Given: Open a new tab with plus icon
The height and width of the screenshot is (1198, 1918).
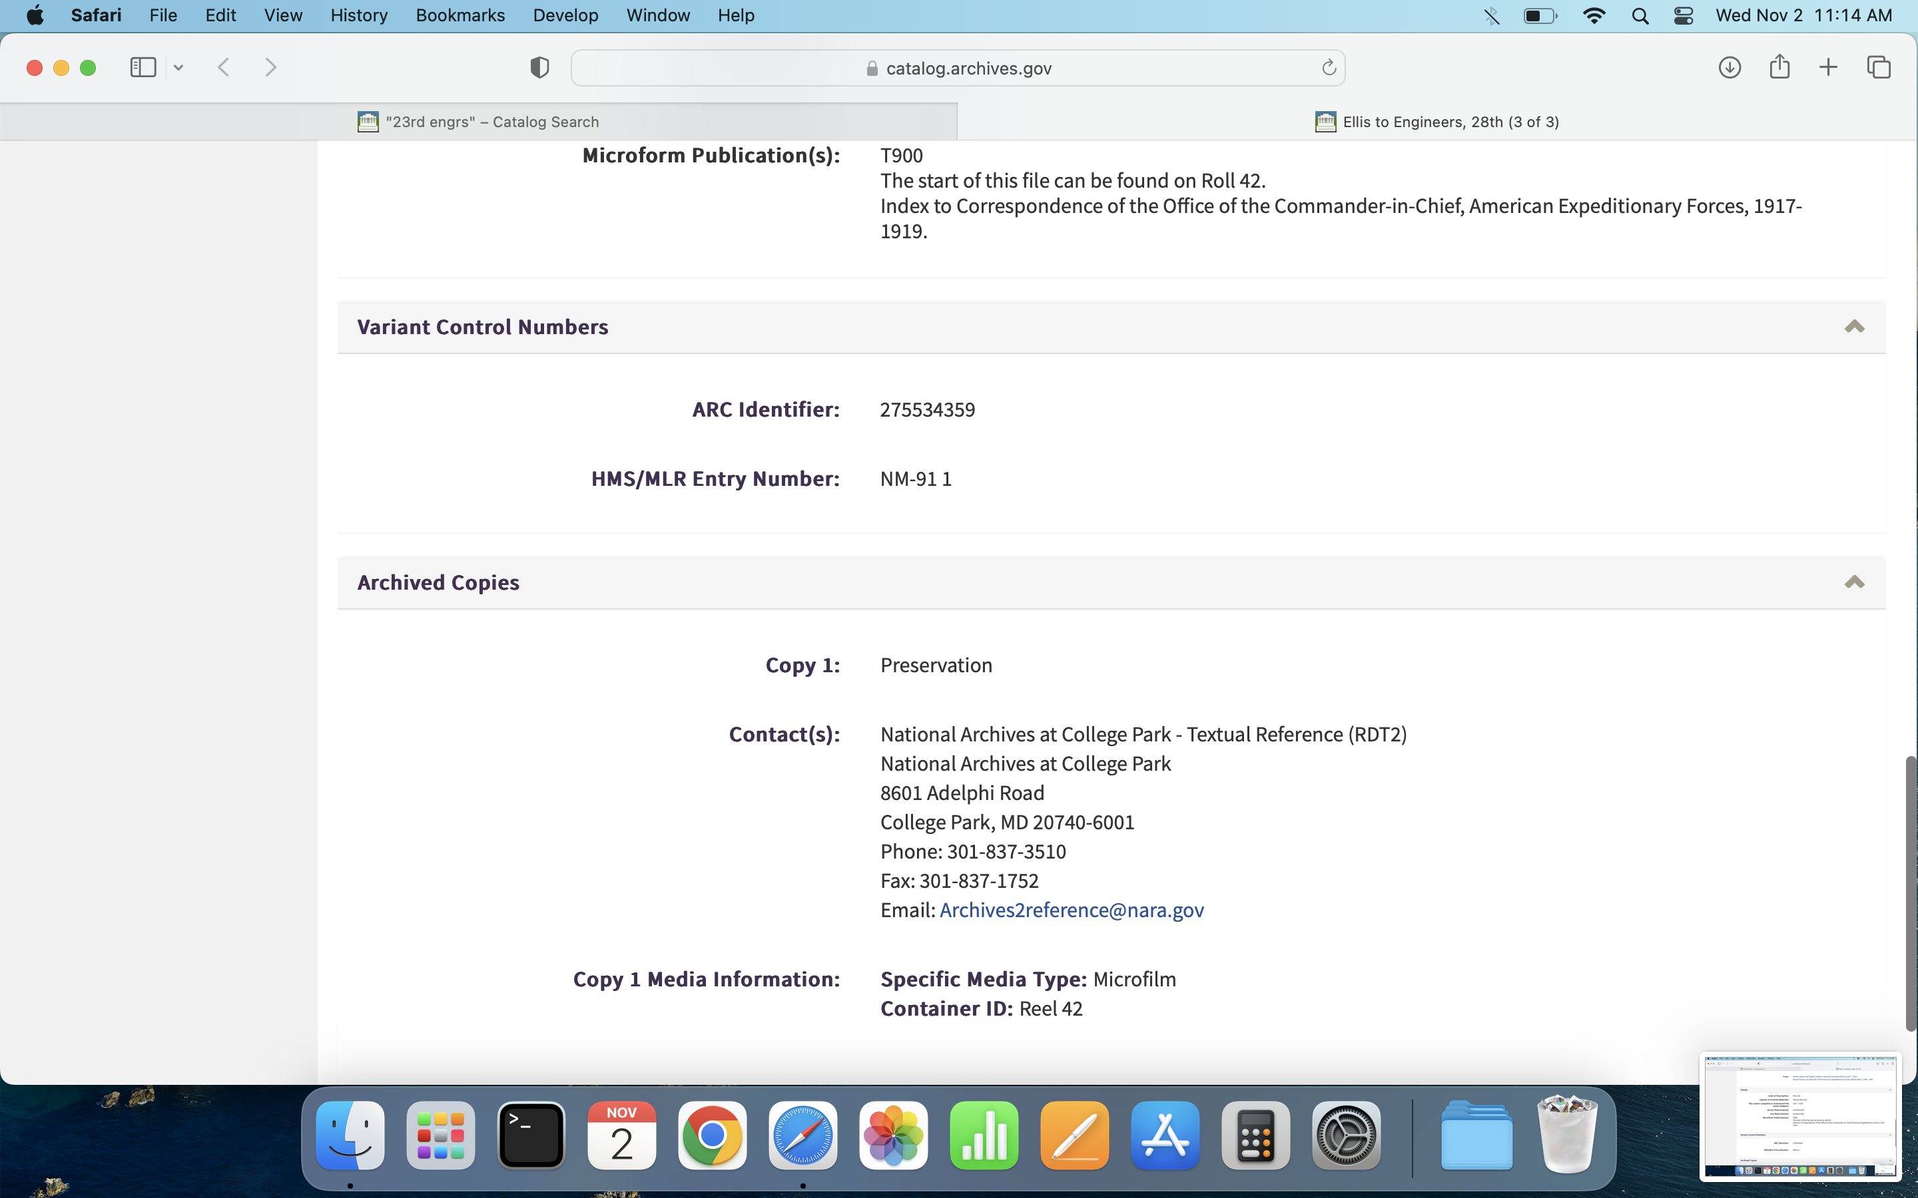Looking at the screenshot, I should click(1827, 67).
